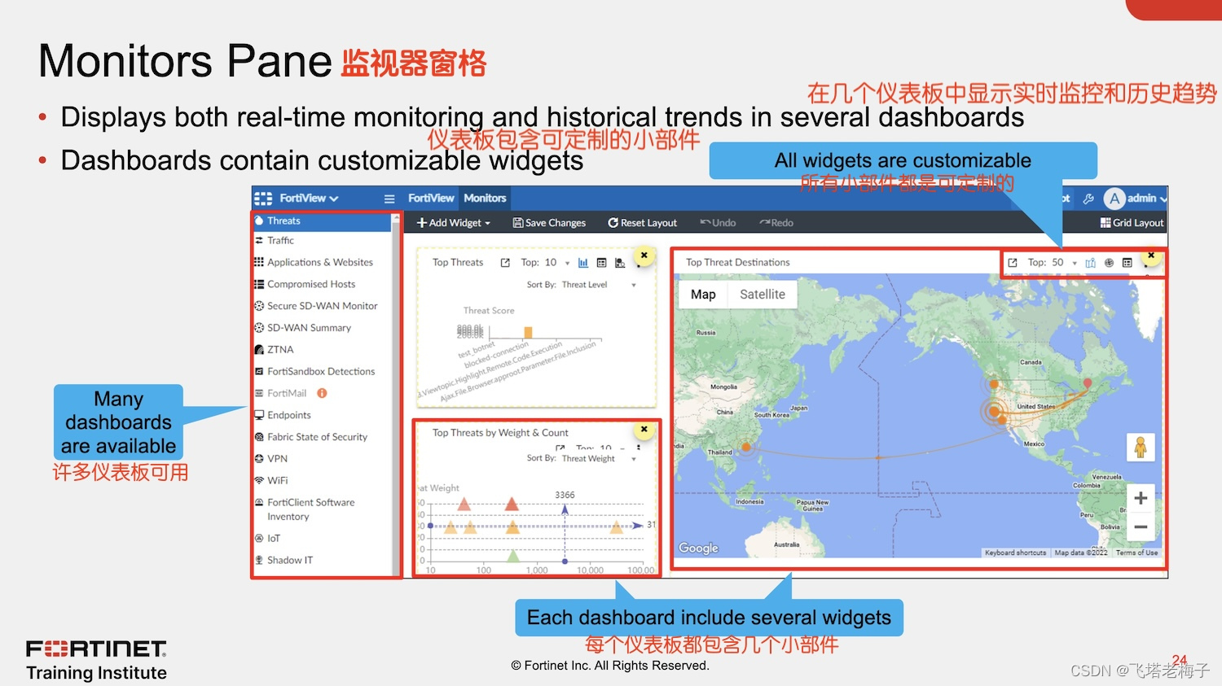
Task: Select map view icon in destinations widget
Action: tap(1090, 263)
